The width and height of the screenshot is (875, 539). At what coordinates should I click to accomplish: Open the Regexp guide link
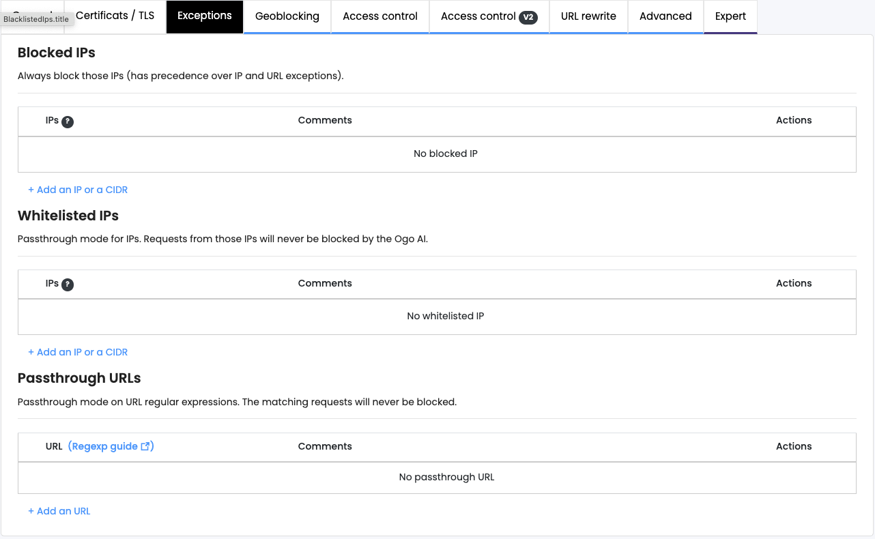click(x=111, y=446)
